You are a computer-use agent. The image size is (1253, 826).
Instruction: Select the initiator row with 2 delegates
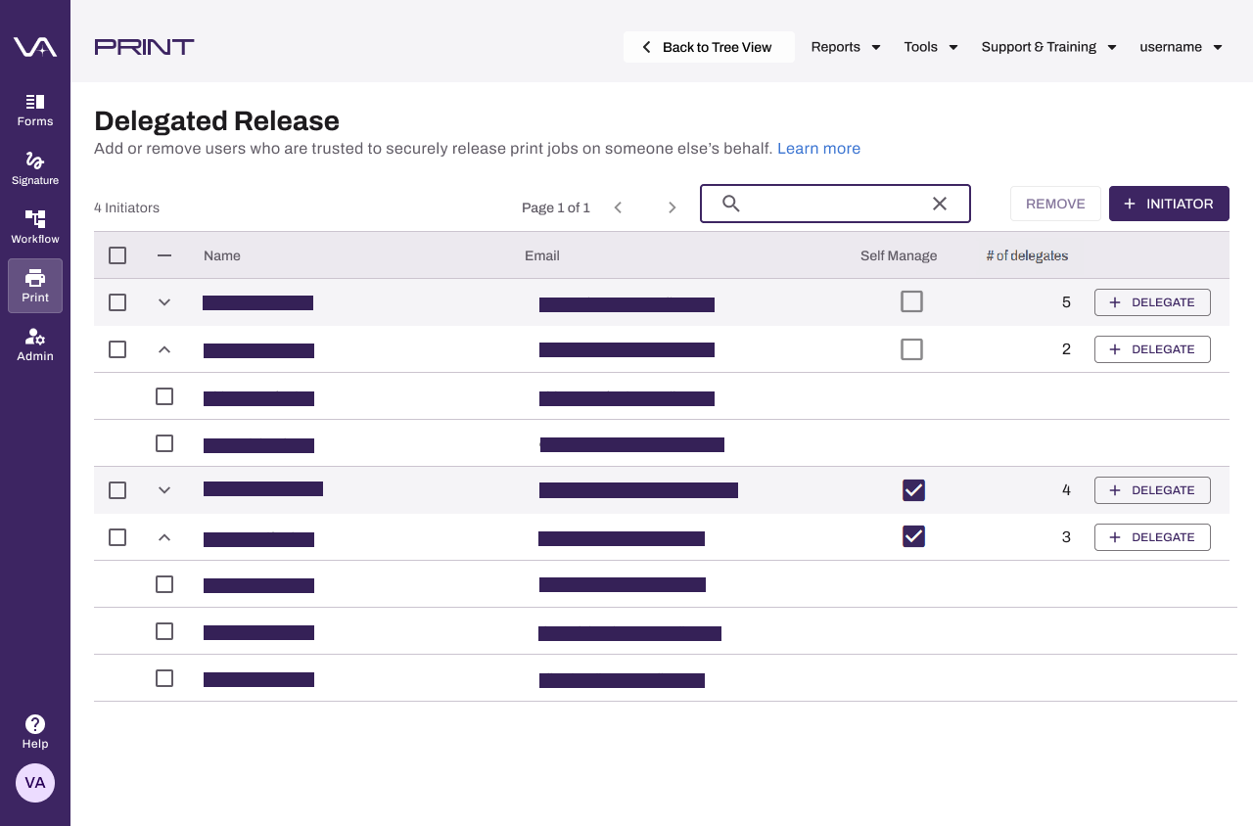click(x=117, y=349)
